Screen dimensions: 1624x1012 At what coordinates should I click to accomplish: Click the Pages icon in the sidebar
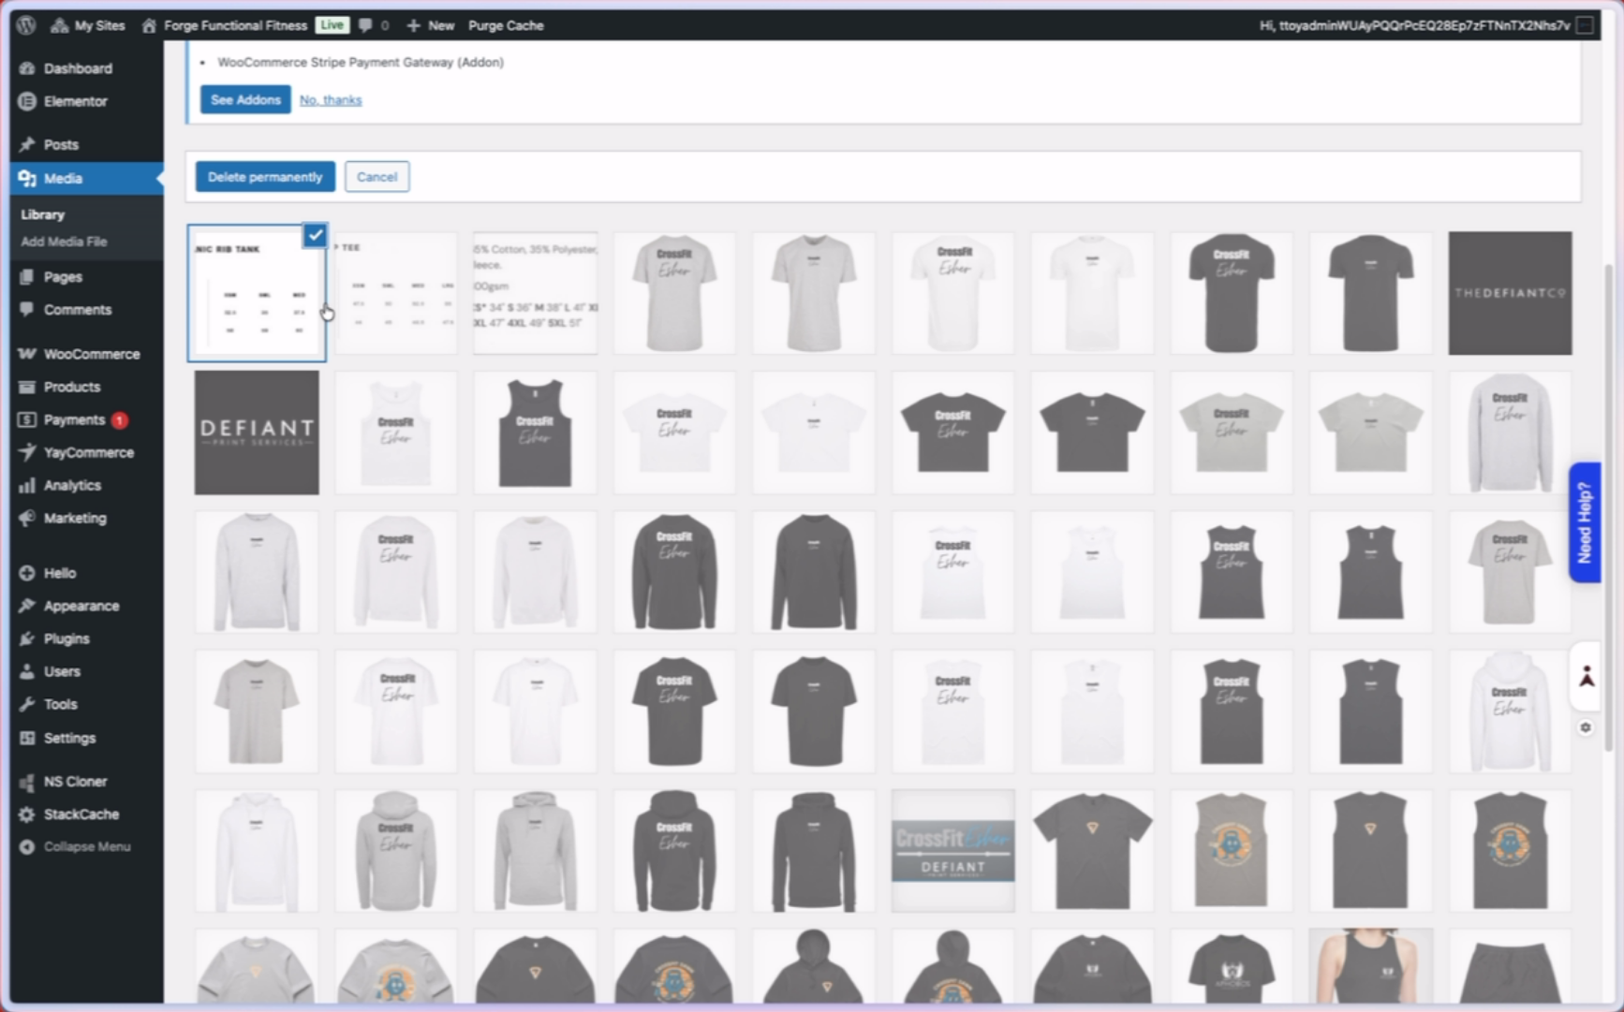click(x=27, y=276)
